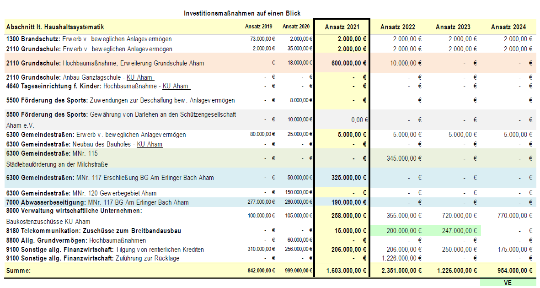Select the 'Ansatz 2024' column header
Viewport: 540px width, 288px height.
508,27
